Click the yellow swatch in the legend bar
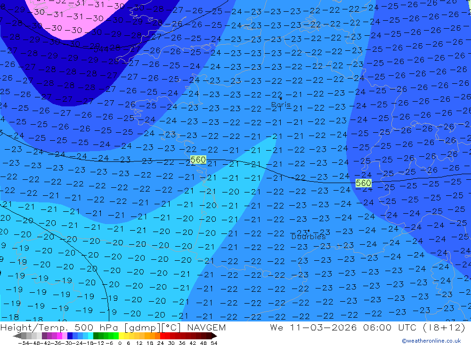Image resolution: width=471 pixels, height=345 pixels. click(x=122, y=336)
